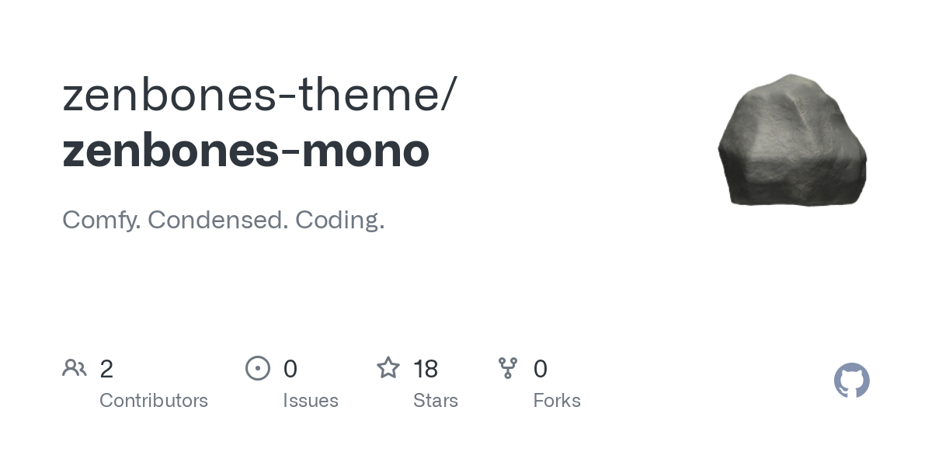Click the word "Condensed." in the description

pos(214,220)
